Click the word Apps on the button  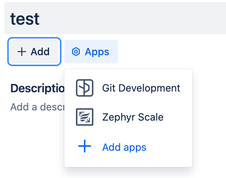pos(97,52)
